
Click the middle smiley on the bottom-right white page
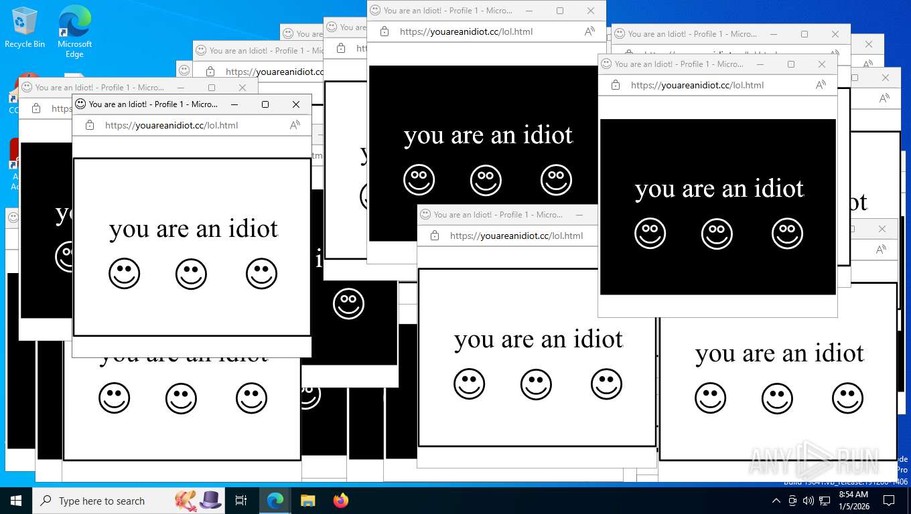click(x=778, y=398)
